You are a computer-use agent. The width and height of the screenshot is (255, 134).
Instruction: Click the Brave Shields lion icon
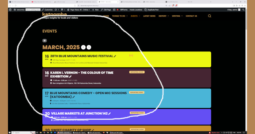pos(173,5)
